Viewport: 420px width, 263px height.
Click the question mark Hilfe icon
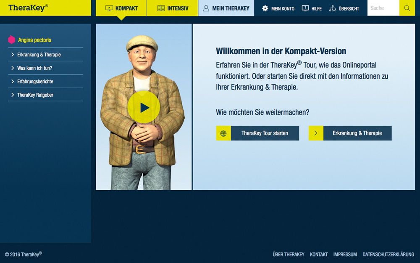(x=305, y=8)
